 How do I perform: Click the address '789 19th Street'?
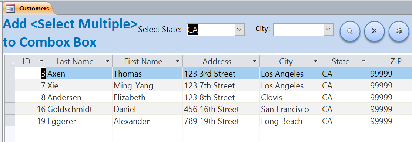point(221,121)
